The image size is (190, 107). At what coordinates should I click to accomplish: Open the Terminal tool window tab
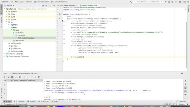point(31,101)
